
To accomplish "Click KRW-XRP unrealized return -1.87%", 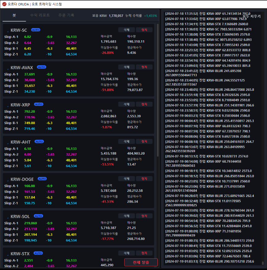I will [106, 127].
